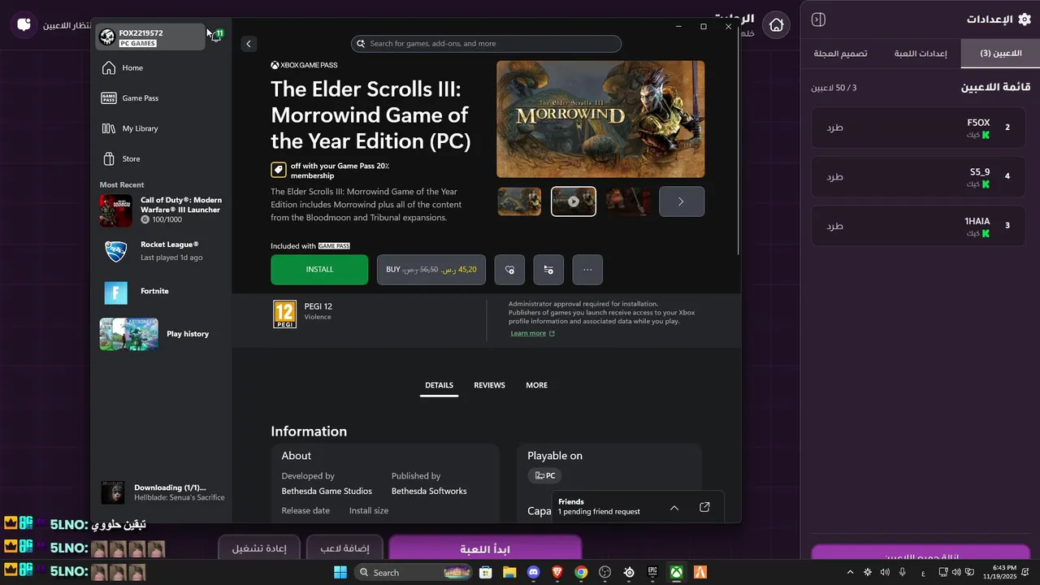Select the first Morrowind screenshot thumbnail

[519, 201]
